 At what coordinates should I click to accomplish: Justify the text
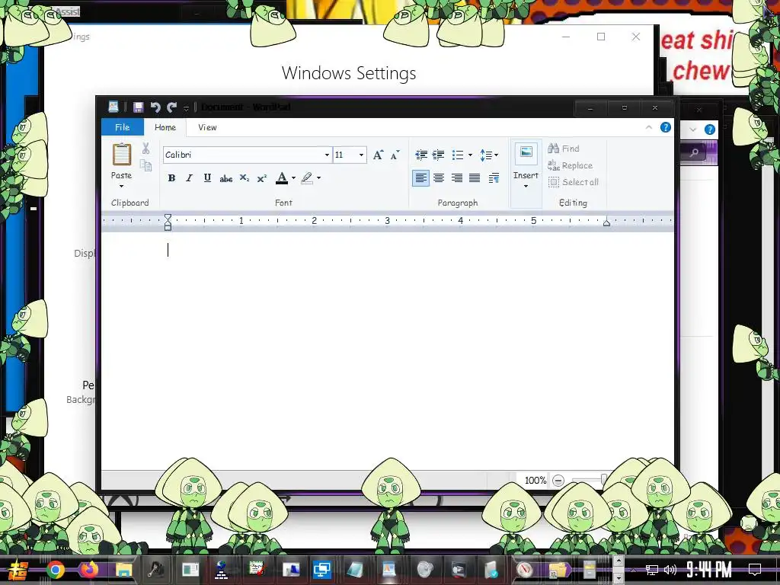pos(475,178)
